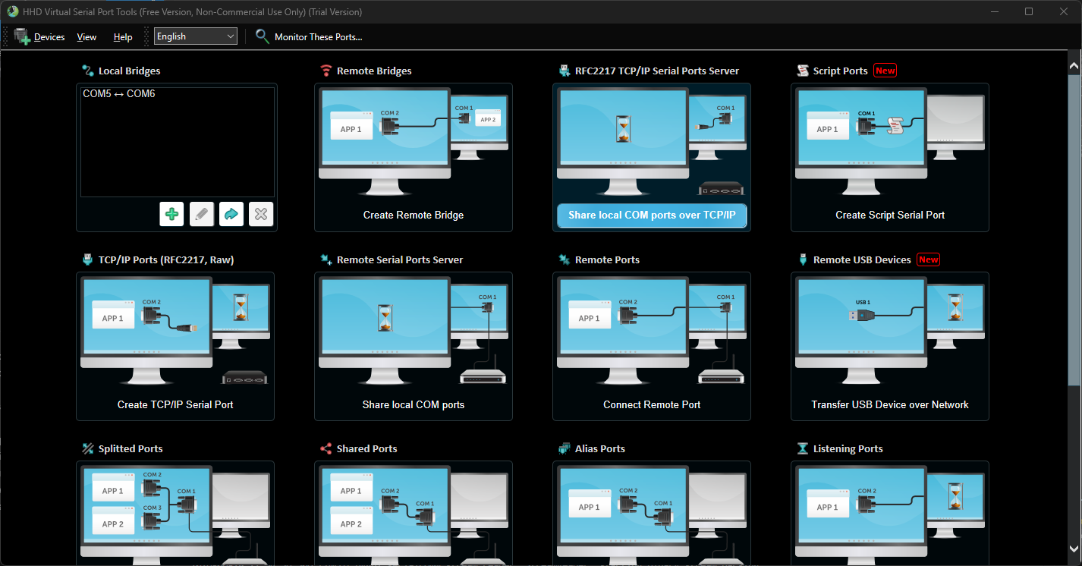The width and height of the screenshot is (1082, 566).
Task: Click the Alias Ports section icon
Action: click(x=565, y=448)
